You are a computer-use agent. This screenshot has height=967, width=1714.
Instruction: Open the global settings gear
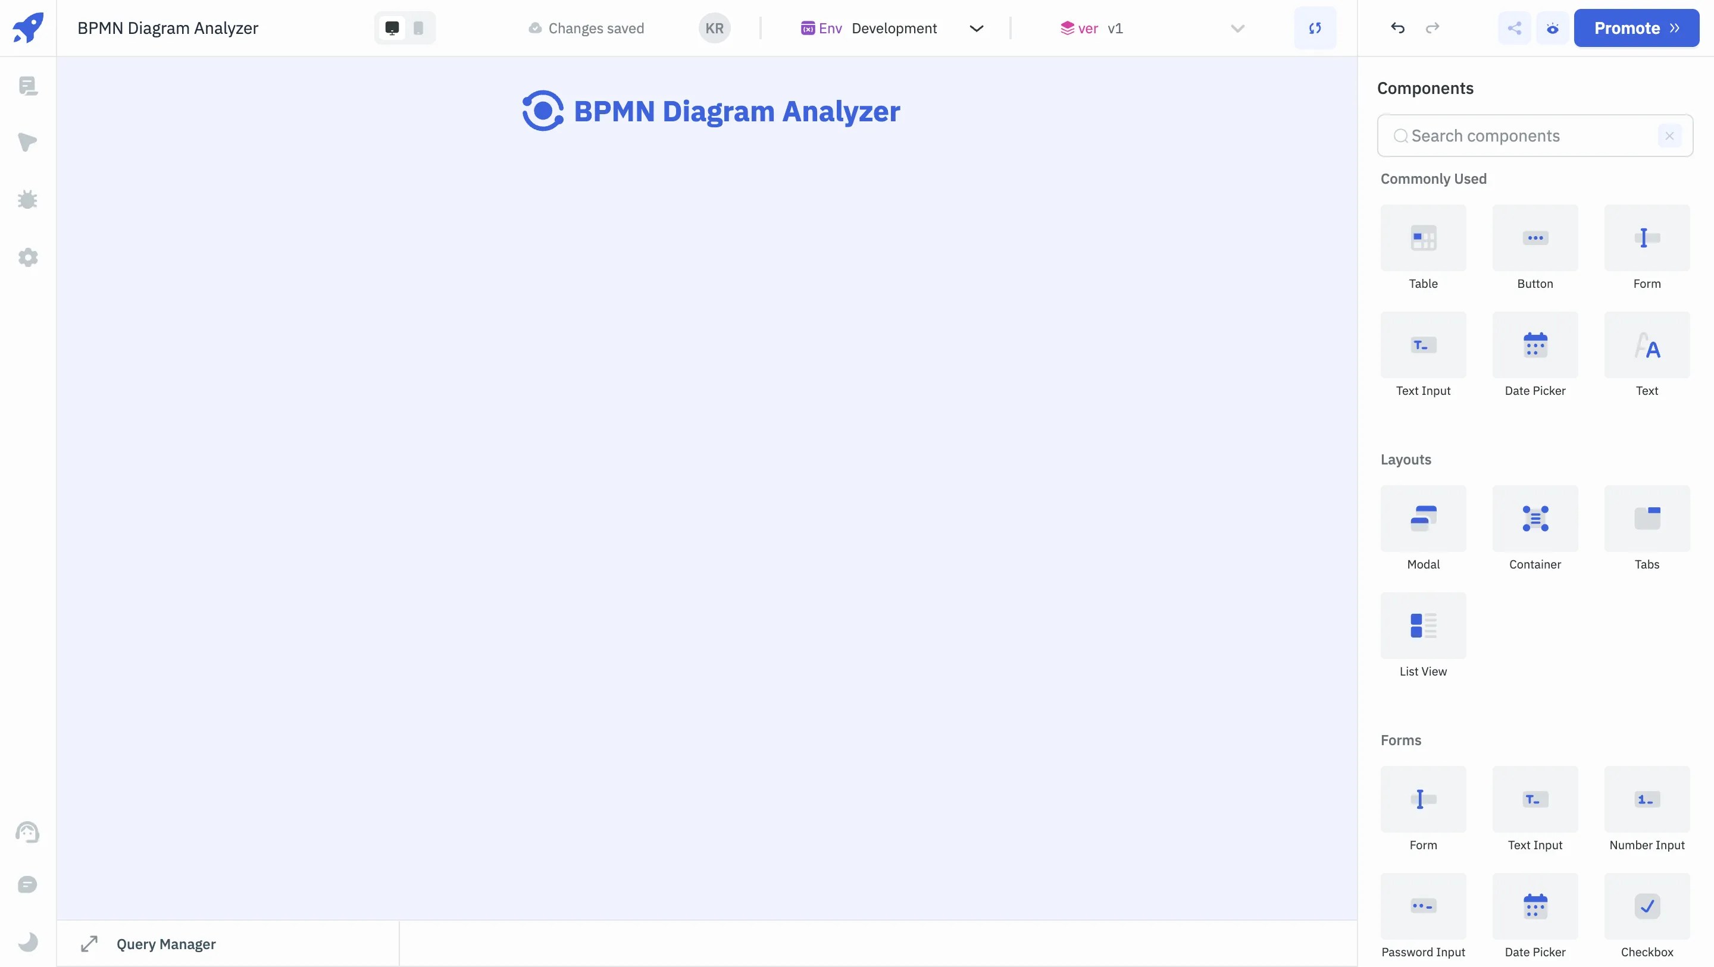point(28,258)
